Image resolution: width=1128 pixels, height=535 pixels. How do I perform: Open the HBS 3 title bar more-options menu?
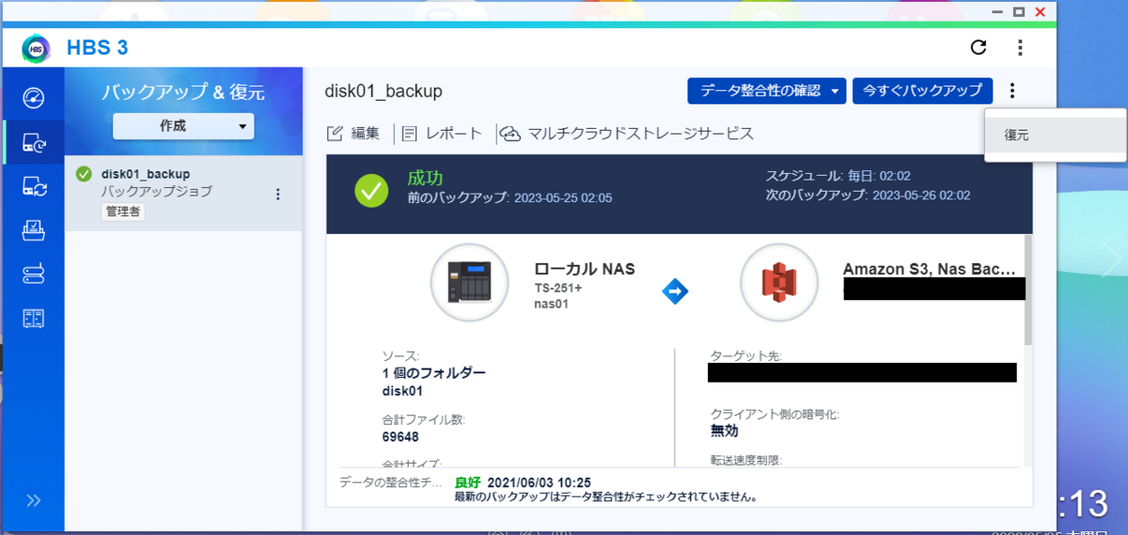[1021, 48]
